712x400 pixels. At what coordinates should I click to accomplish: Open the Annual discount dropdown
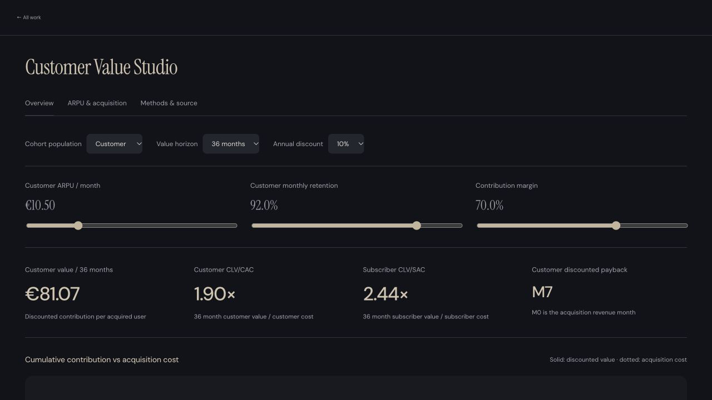346,144
